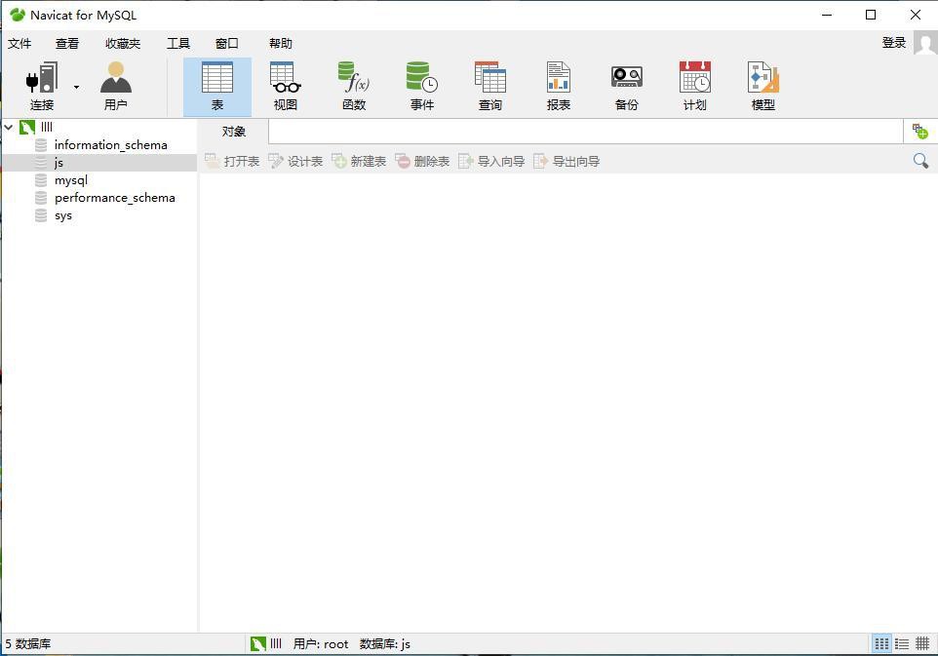938x656 pixels.
Task: Click the '5 数据库' status text
Action: pyautogui.click(x=28, y=643)
